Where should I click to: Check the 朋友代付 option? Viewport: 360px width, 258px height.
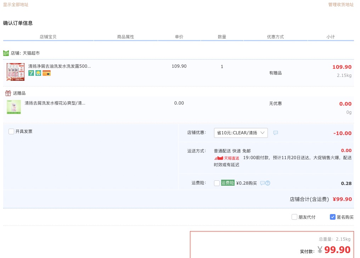point(294,217)
